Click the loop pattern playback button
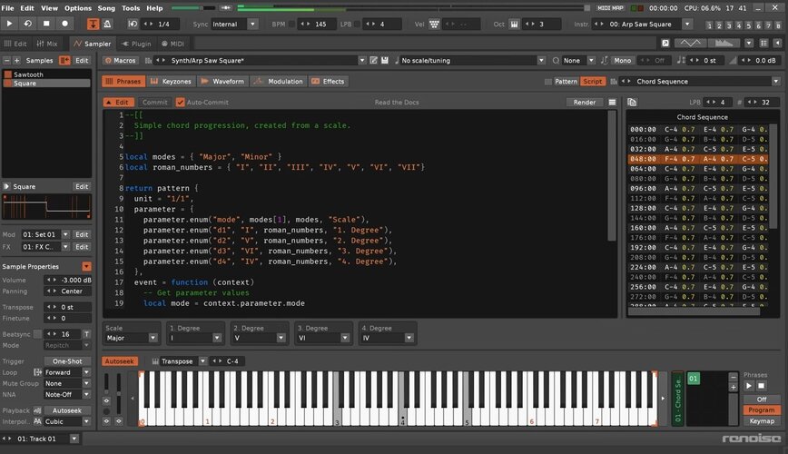The width and height of the screenshot is (788, 454). pos(28,24)
